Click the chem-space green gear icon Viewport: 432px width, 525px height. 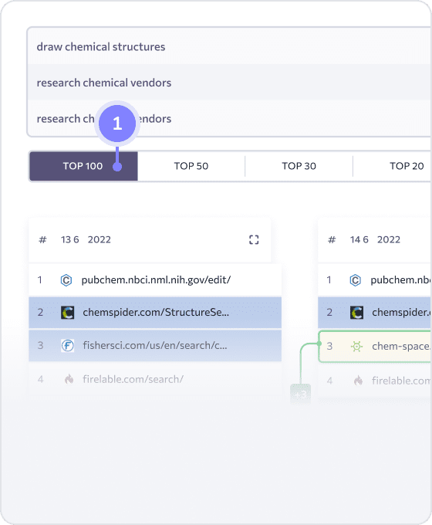click(356, 346)
